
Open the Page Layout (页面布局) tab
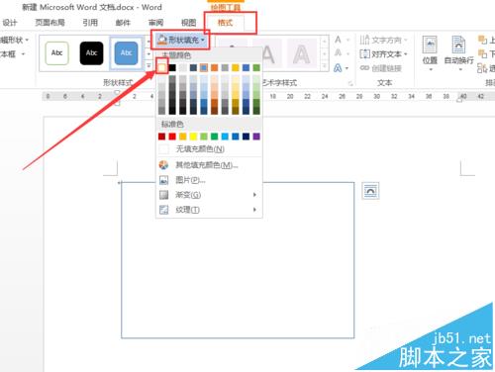[50, 23]
